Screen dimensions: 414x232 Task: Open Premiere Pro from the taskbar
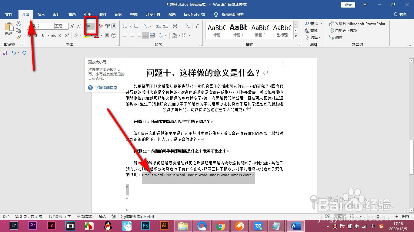click(x=32, y=225)
